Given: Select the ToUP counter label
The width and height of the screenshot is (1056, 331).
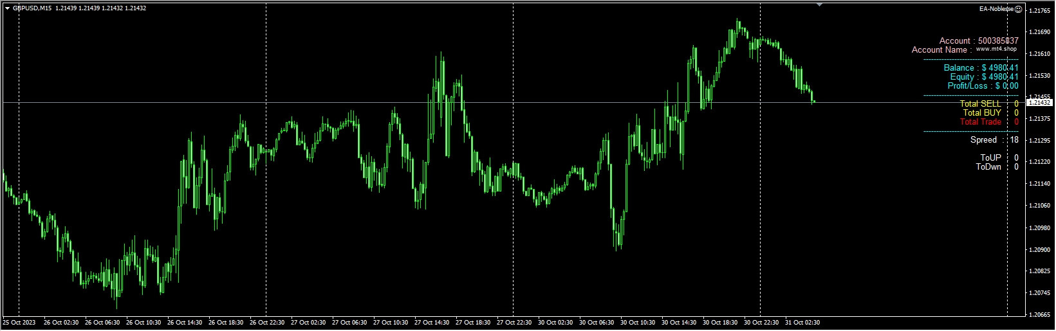Looking at the screenshot, I should click(990, 157).
